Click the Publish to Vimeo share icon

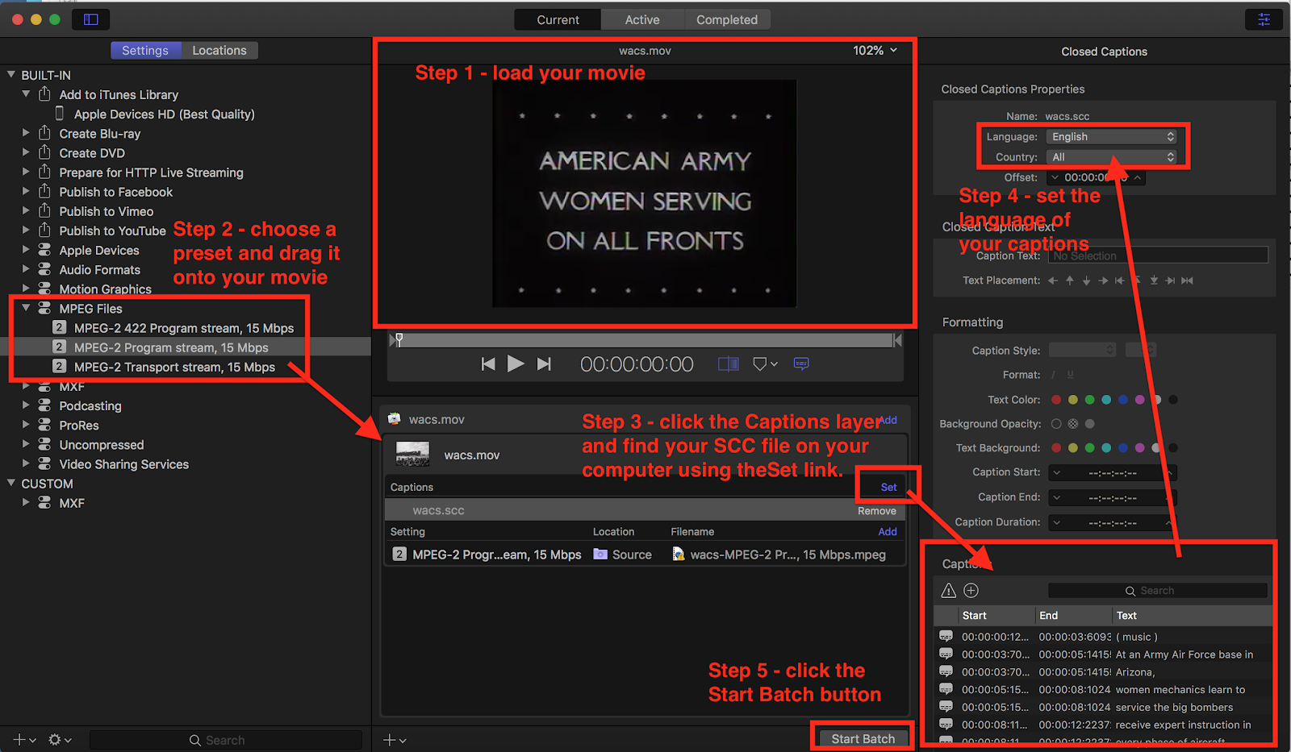(x=44, y=211)
